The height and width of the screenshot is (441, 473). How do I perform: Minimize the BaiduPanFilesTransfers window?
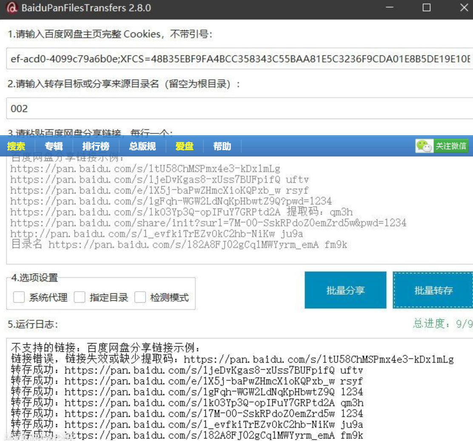[390, 8]
